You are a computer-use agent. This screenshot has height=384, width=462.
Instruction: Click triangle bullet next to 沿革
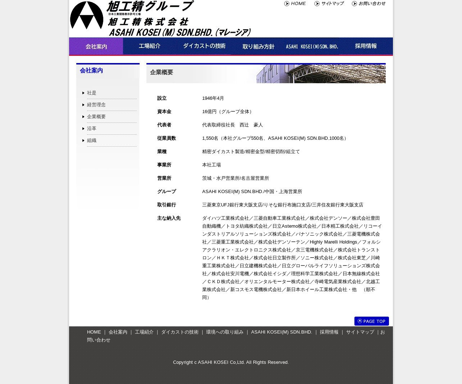click(83, 129)
